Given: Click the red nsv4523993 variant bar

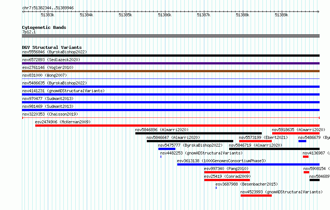Looking at the screenshot, I should click(x=256, y=196).
